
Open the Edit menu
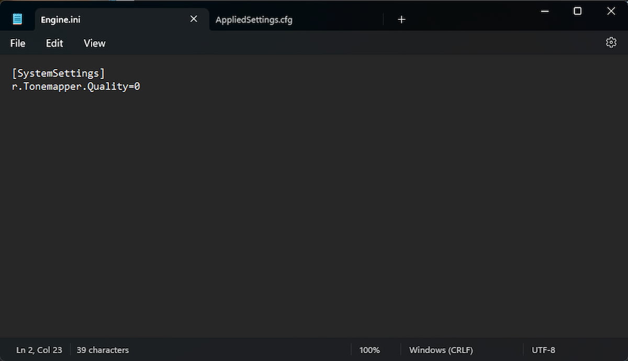tap(54, 43)
